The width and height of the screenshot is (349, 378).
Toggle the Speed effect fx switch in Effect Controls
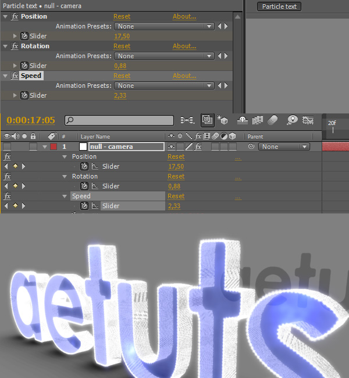click(15, 76)
